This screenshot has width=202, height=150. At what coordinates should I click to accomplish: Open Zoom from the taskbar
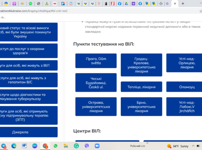pyautogui.click(x=97, y=146)
